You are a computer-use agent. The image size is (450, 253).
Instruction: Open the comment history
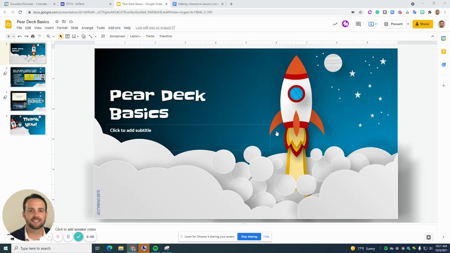[x=358, y=24]
